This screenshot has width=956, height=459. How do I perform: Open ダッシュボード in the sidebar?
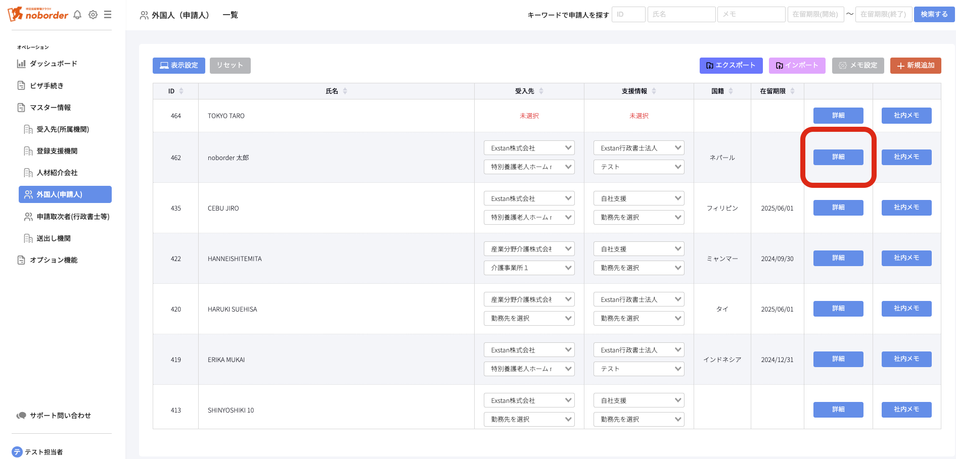pos(53,64)
